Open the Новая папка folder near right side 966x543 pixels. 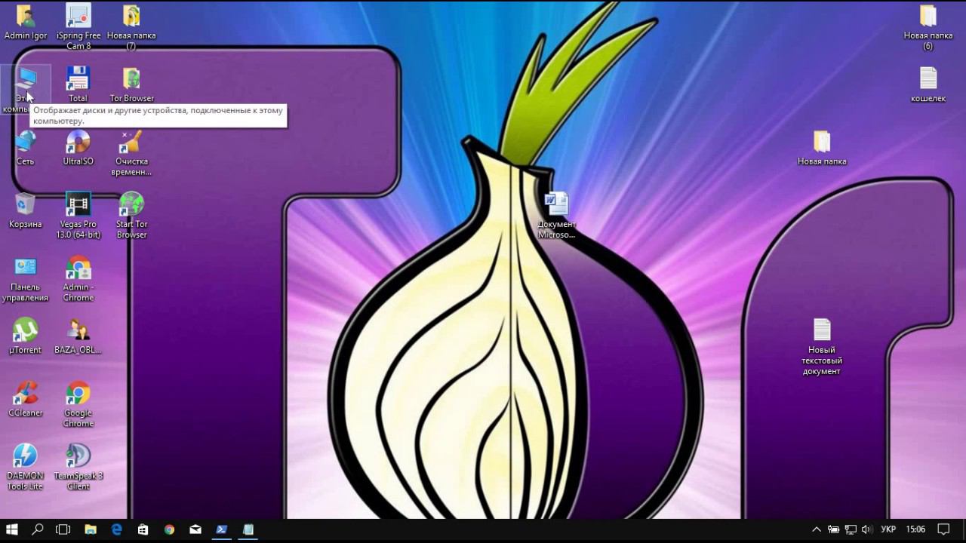coord(822,142)
